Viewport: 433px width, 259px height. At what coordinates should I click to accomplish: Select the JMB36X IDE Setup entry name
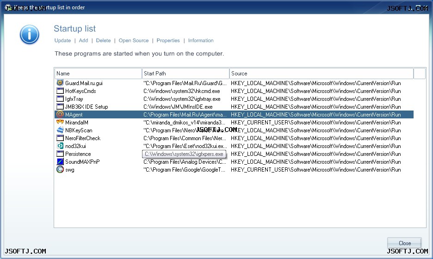(87, 106)
